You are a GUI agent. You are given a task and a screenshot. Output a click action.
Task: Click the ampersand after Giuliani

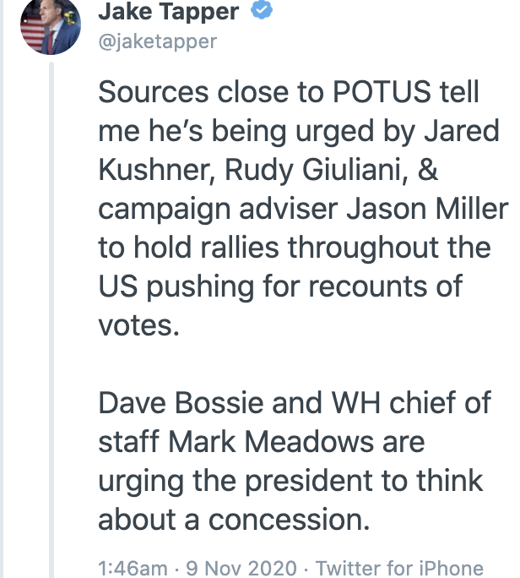428,170
